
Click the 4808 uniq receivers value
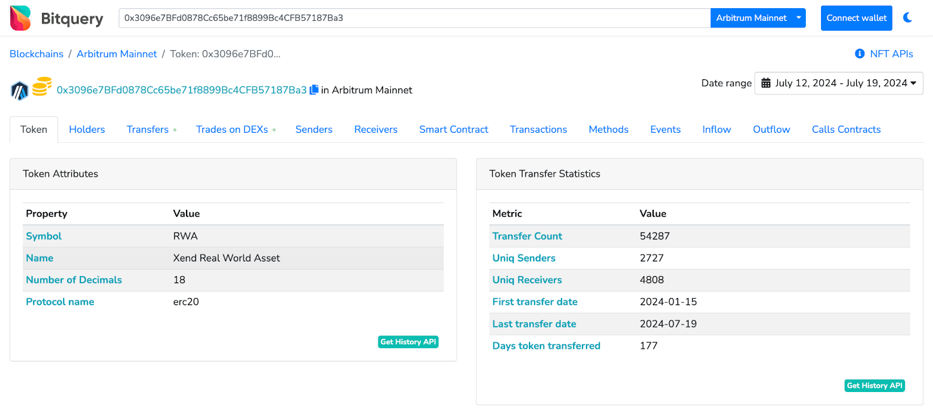652,280
